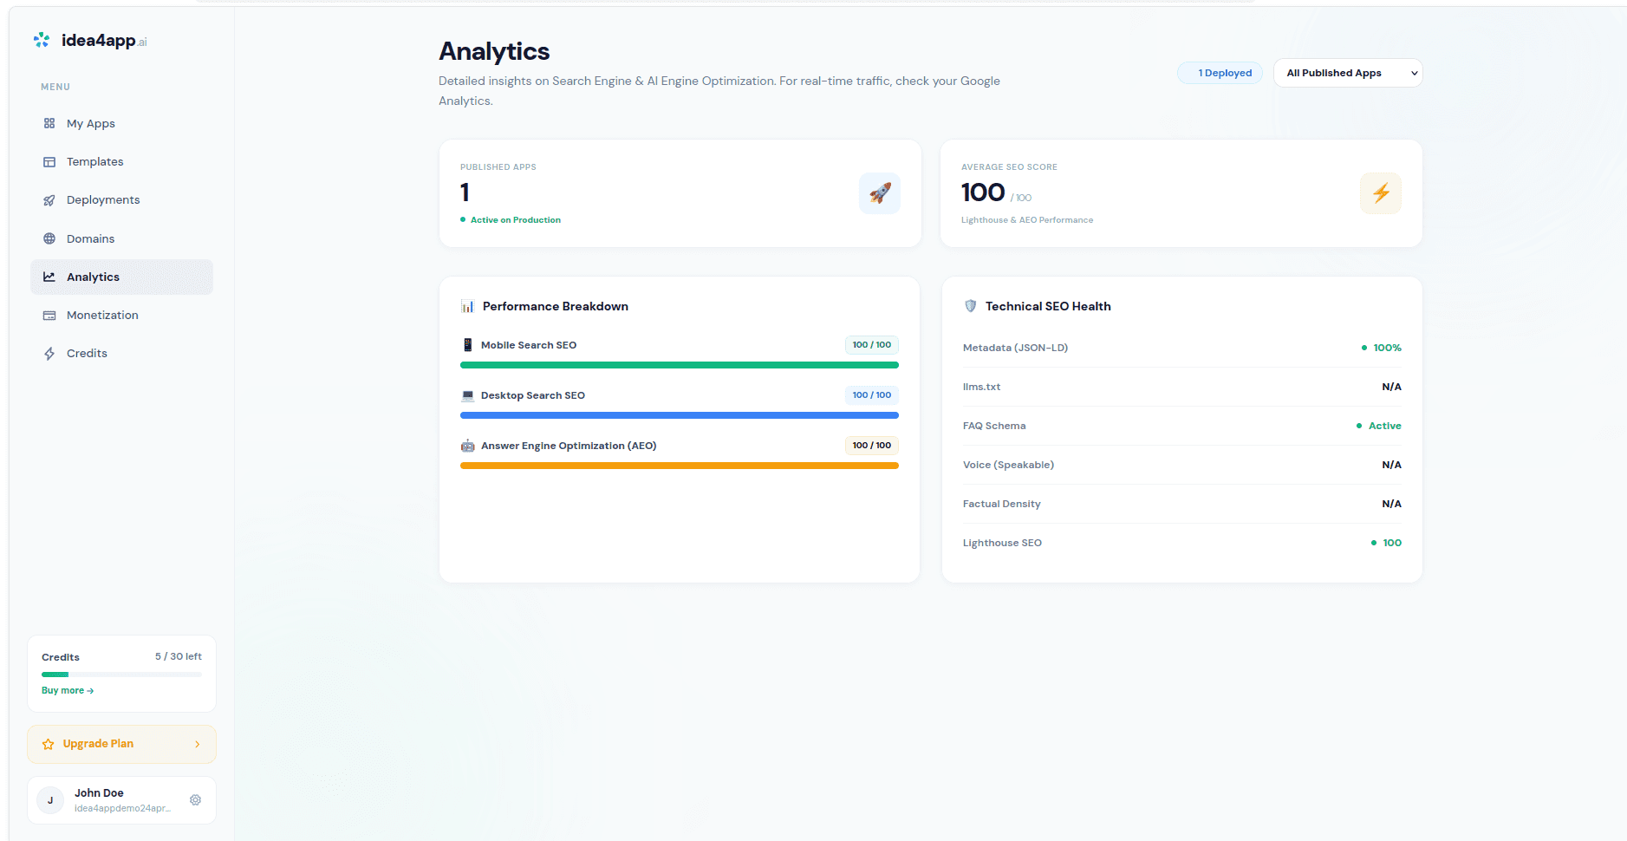The height and width of the screenshot is (841, 1627).
Task: Click the shield icon beside Technical SEO Health
Action: (x=971, y=306)
